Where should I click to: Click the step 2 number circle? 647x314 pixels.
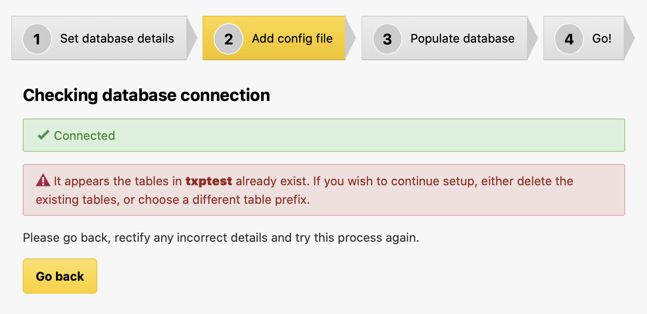tap(228, 39)
